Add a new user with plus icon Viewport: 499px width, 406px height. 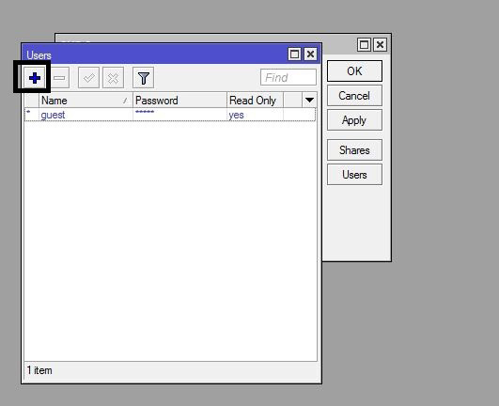coord(35,78)
